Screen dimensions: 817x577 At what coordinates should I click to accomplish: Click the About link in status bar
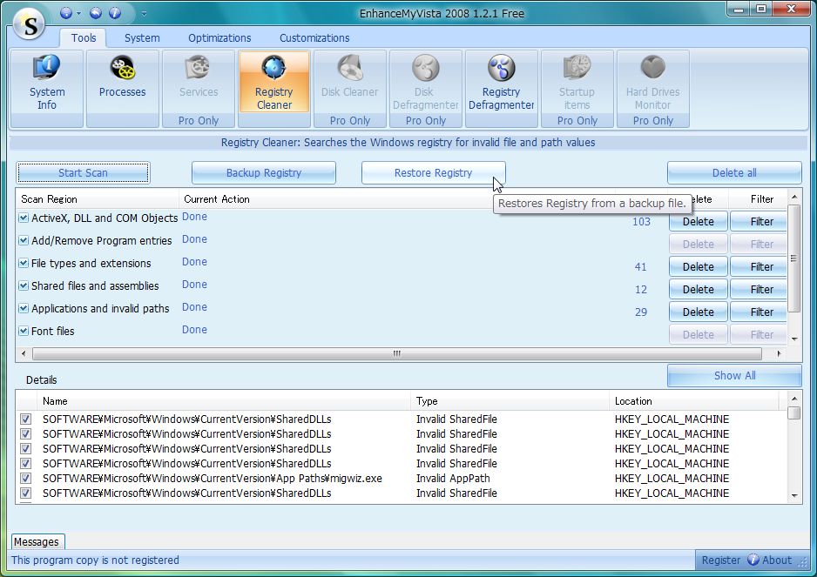(776, 560)
